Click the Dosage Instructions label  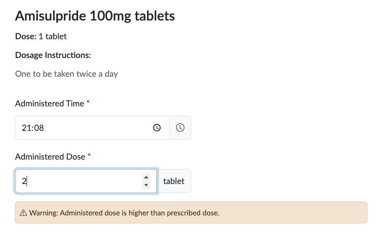(x=53, y=55)
